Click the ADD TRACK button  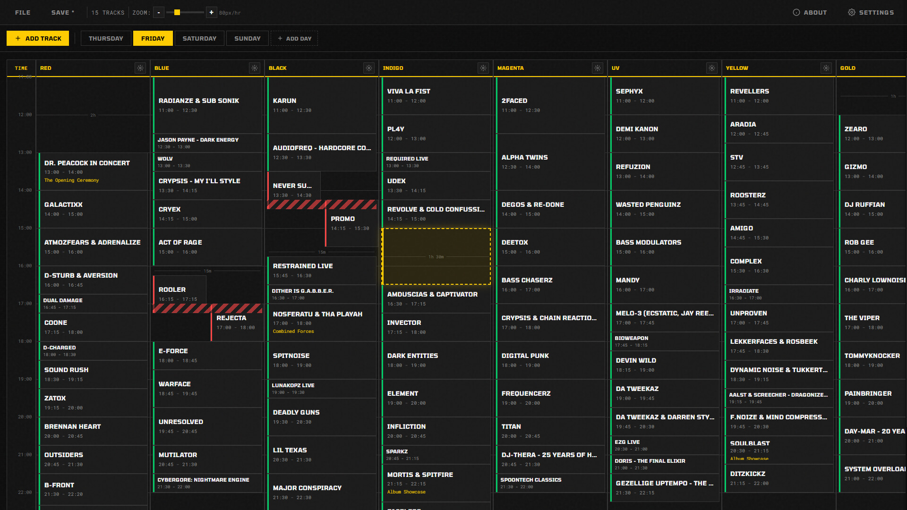tap(38, 38)
